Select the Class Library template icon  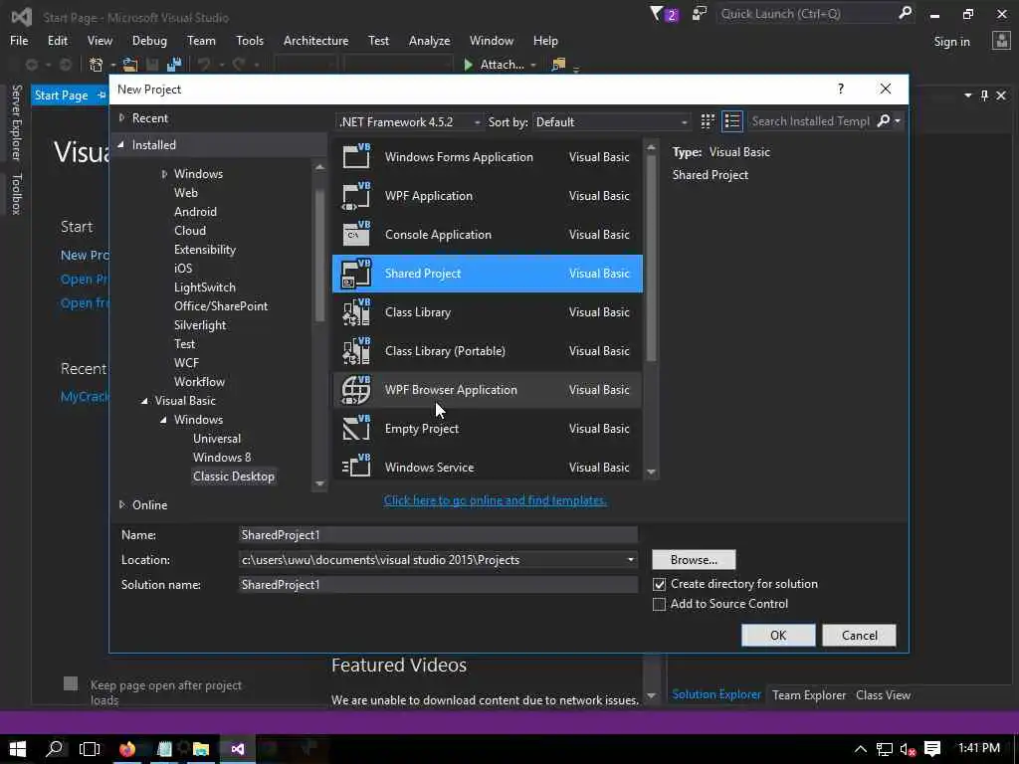pos(356,311)
